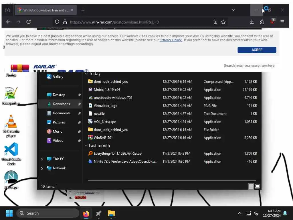Collapse the Today file group
This screenshot has width=293, height=220.
(86, 73)
